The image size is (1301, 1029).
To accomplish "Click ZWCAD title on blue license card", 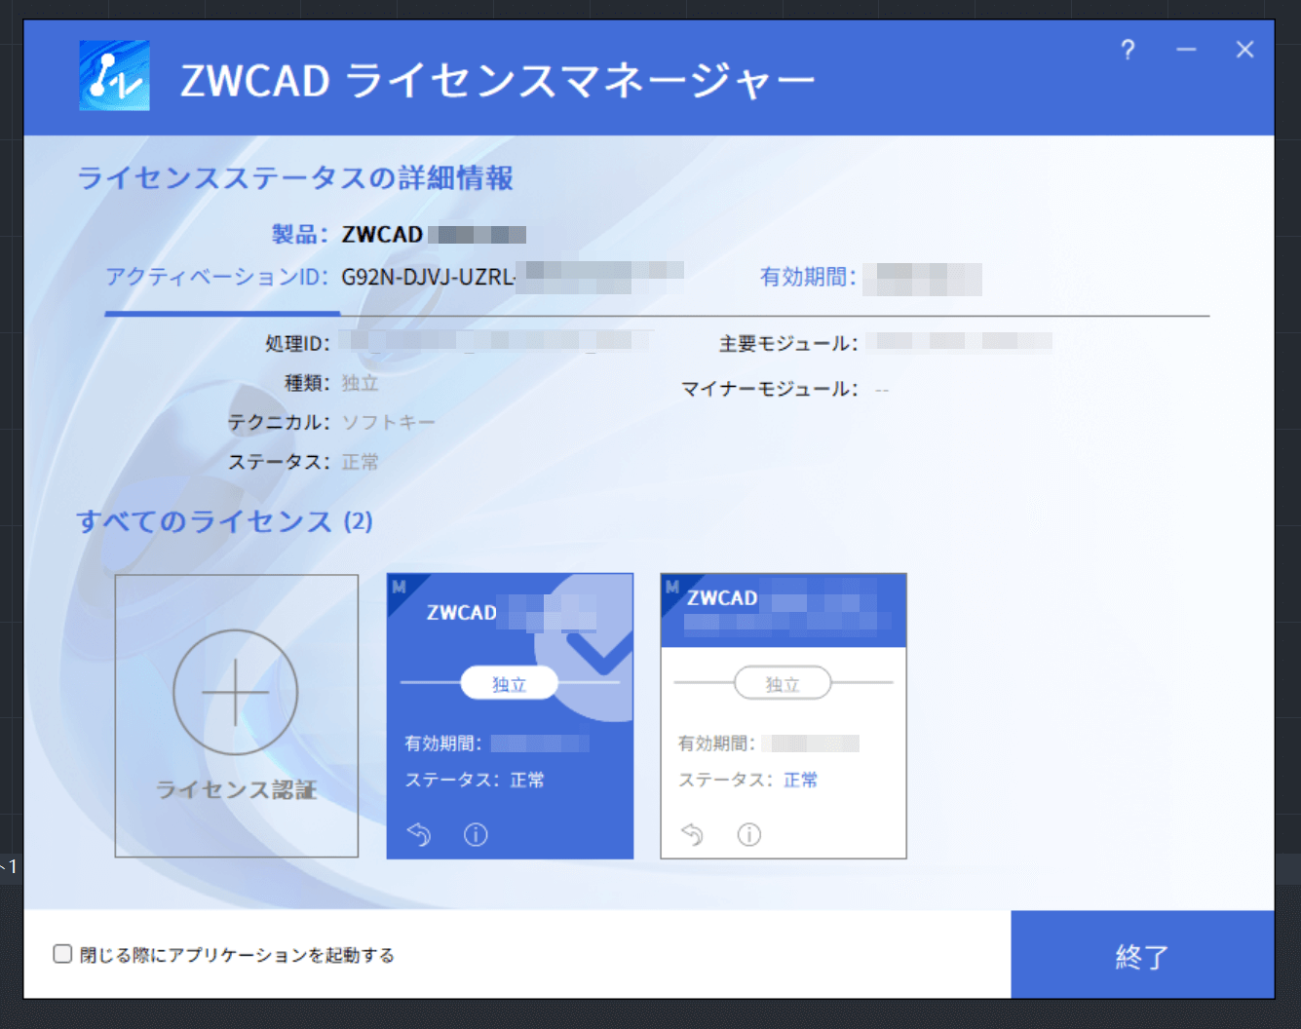I will 462,612.
